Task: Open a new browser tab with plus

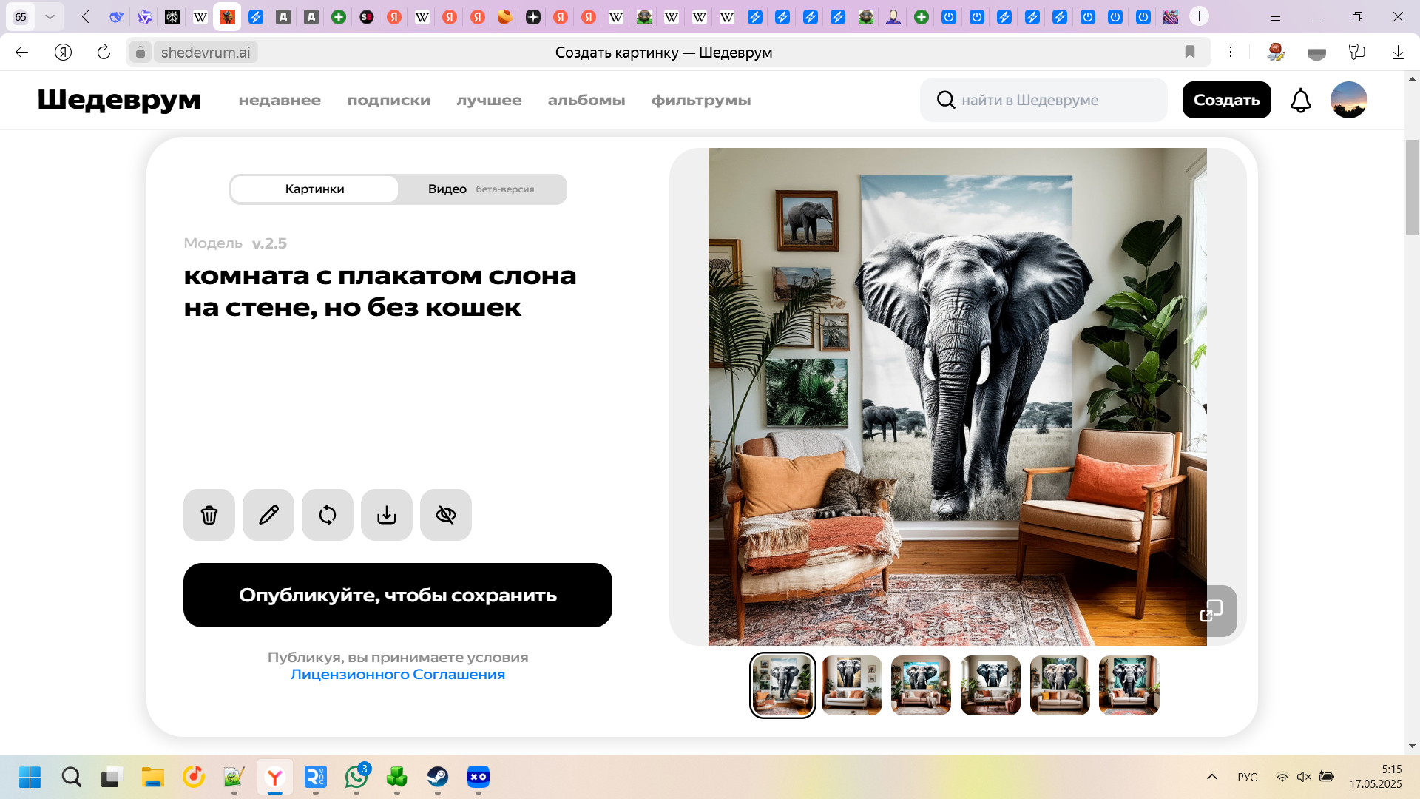Action: (x=1199, y=16)
